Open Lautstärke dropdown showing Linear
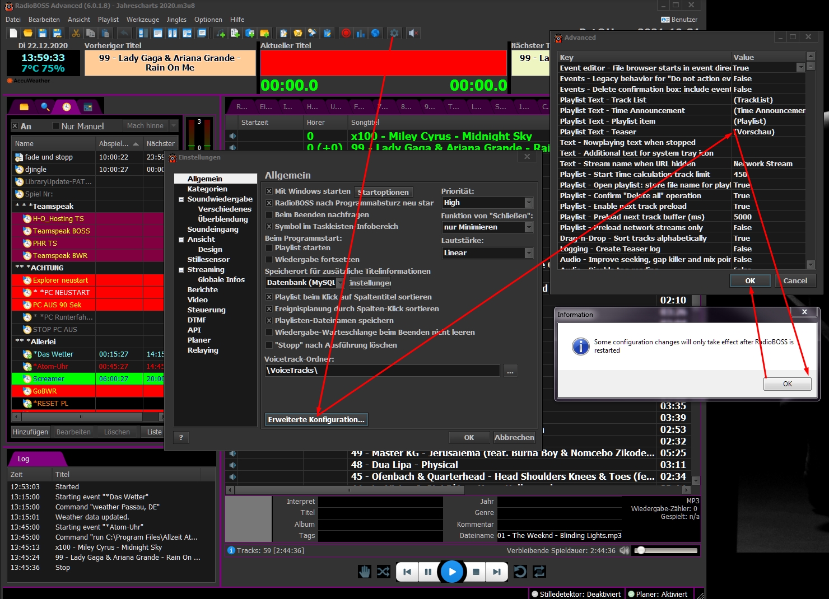829x599 pixels. 528,253
